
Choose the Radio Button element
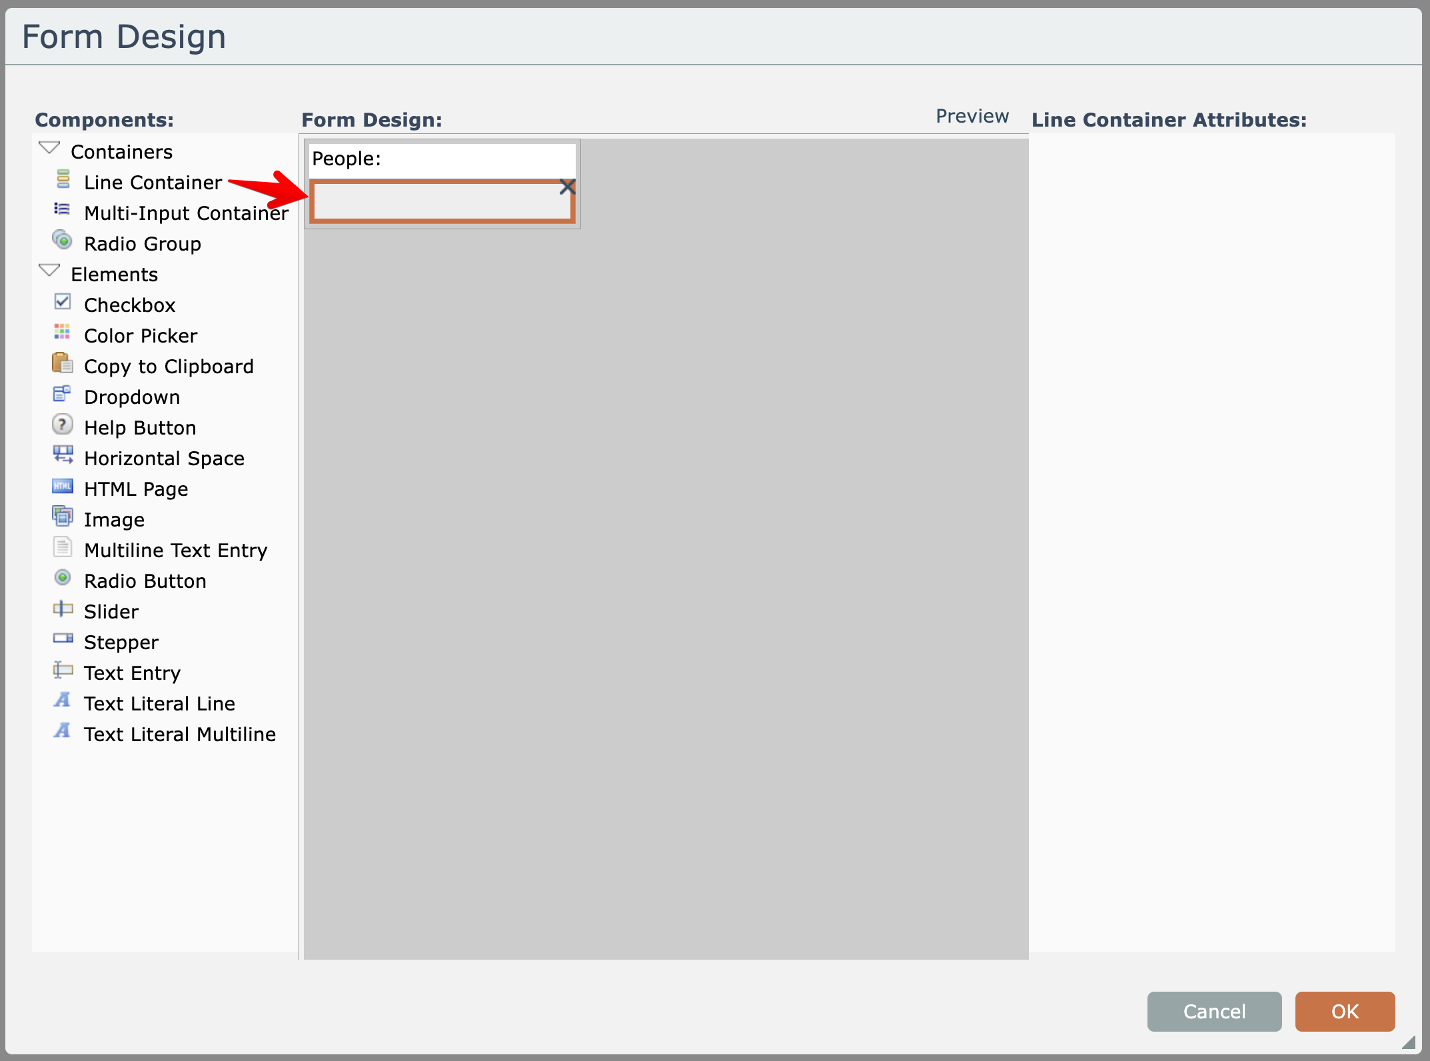[x=145, y=581]
